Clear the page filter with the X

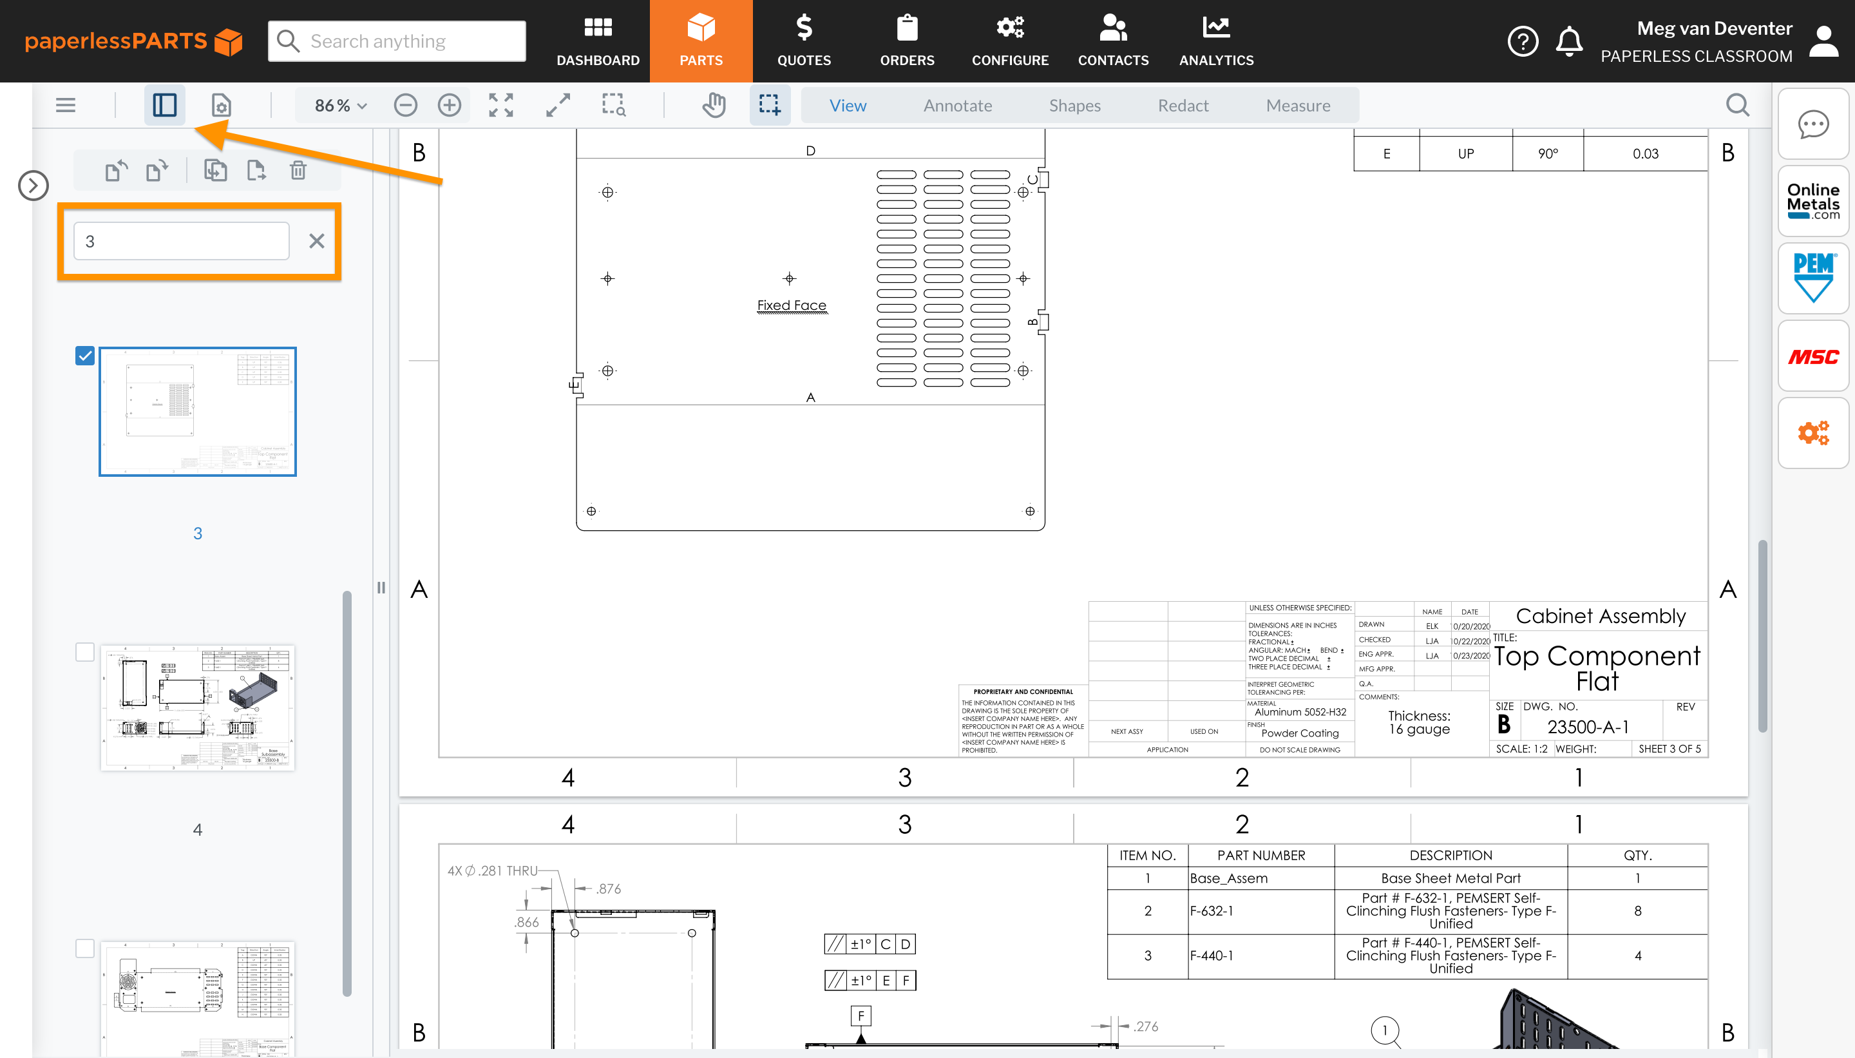tap(317, 240)
